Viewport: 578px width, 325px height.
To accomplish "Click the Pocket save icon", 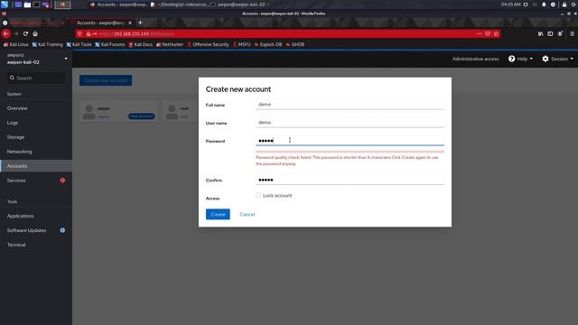I will point(488,34).
